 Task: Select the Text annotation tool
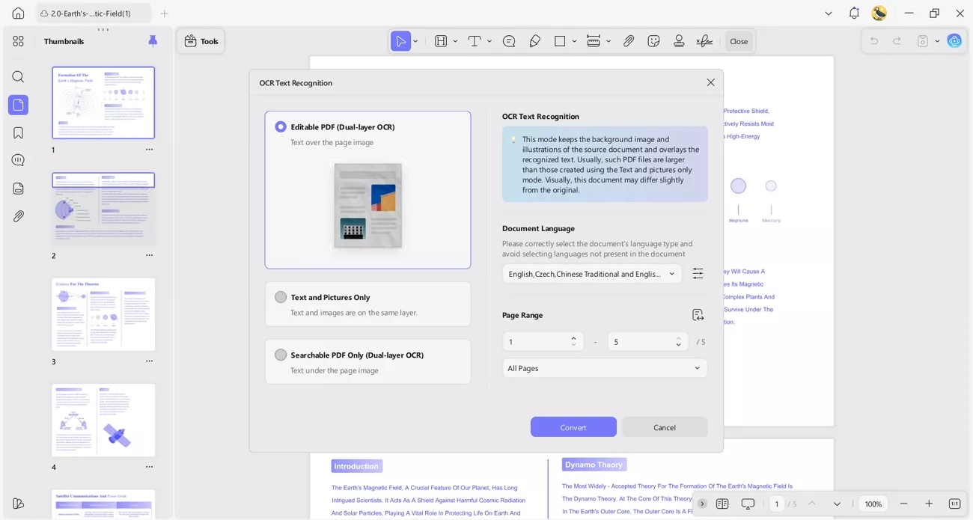tap(476, 41)
